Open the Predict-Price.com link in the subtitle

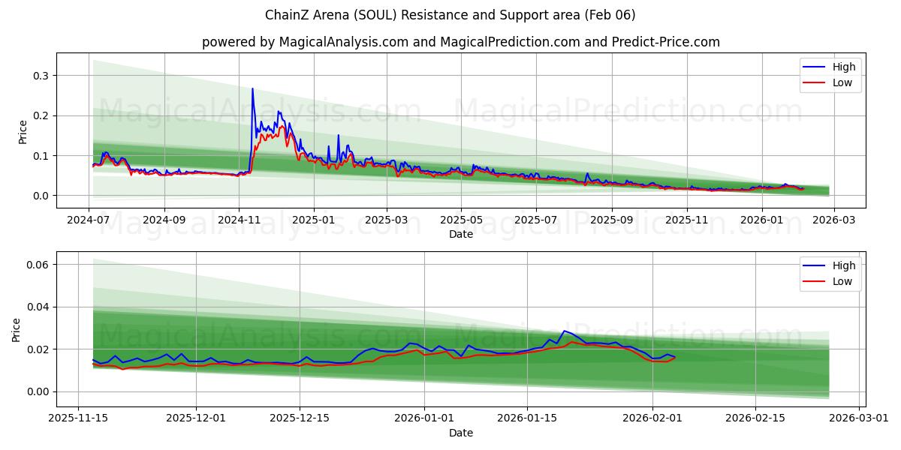tap(667, 43)
